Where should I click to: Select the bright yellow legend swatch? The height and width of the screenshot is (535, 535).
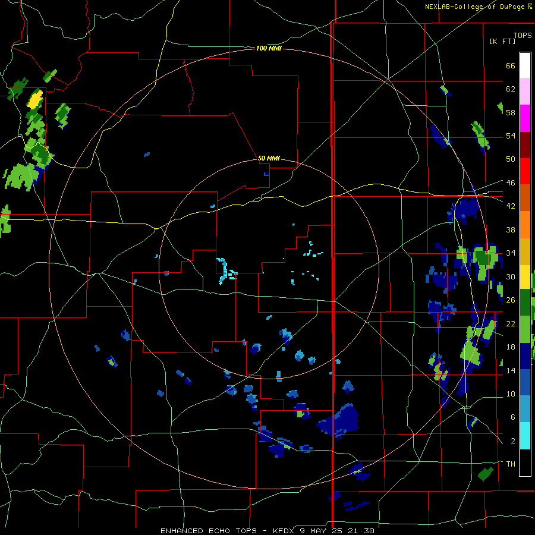click(x=525, y=276)
